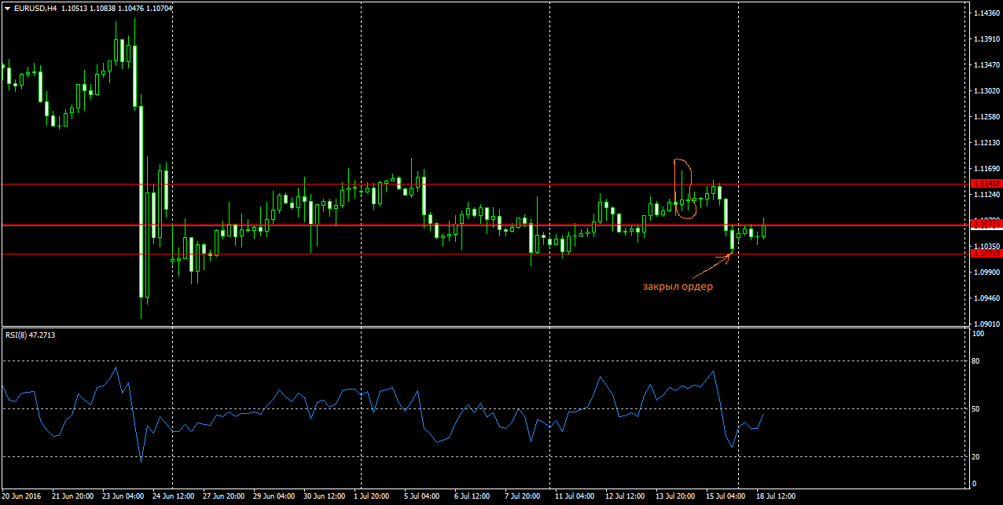Click the RSI(8) 47.2713 indicator label
Viewport: 1003px width, 505px height.
[29, 335]
